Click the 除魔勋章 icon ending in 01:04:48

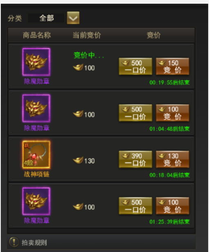coord(36,108)
